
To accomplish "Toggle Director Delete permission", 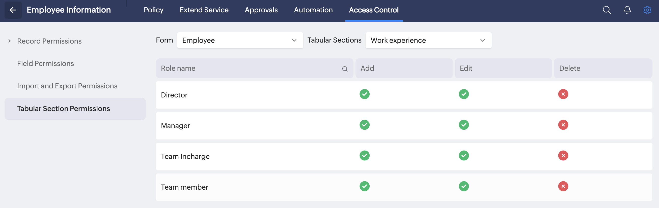I will tap(563, 94).
